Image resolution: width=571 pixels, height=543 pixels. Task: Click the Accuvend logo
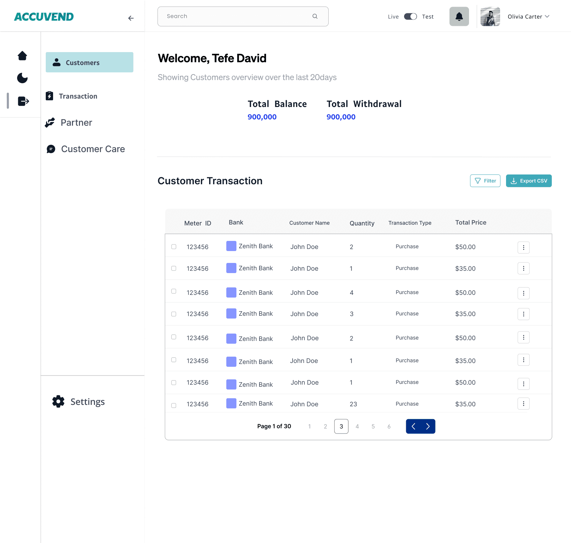(44, 16)
